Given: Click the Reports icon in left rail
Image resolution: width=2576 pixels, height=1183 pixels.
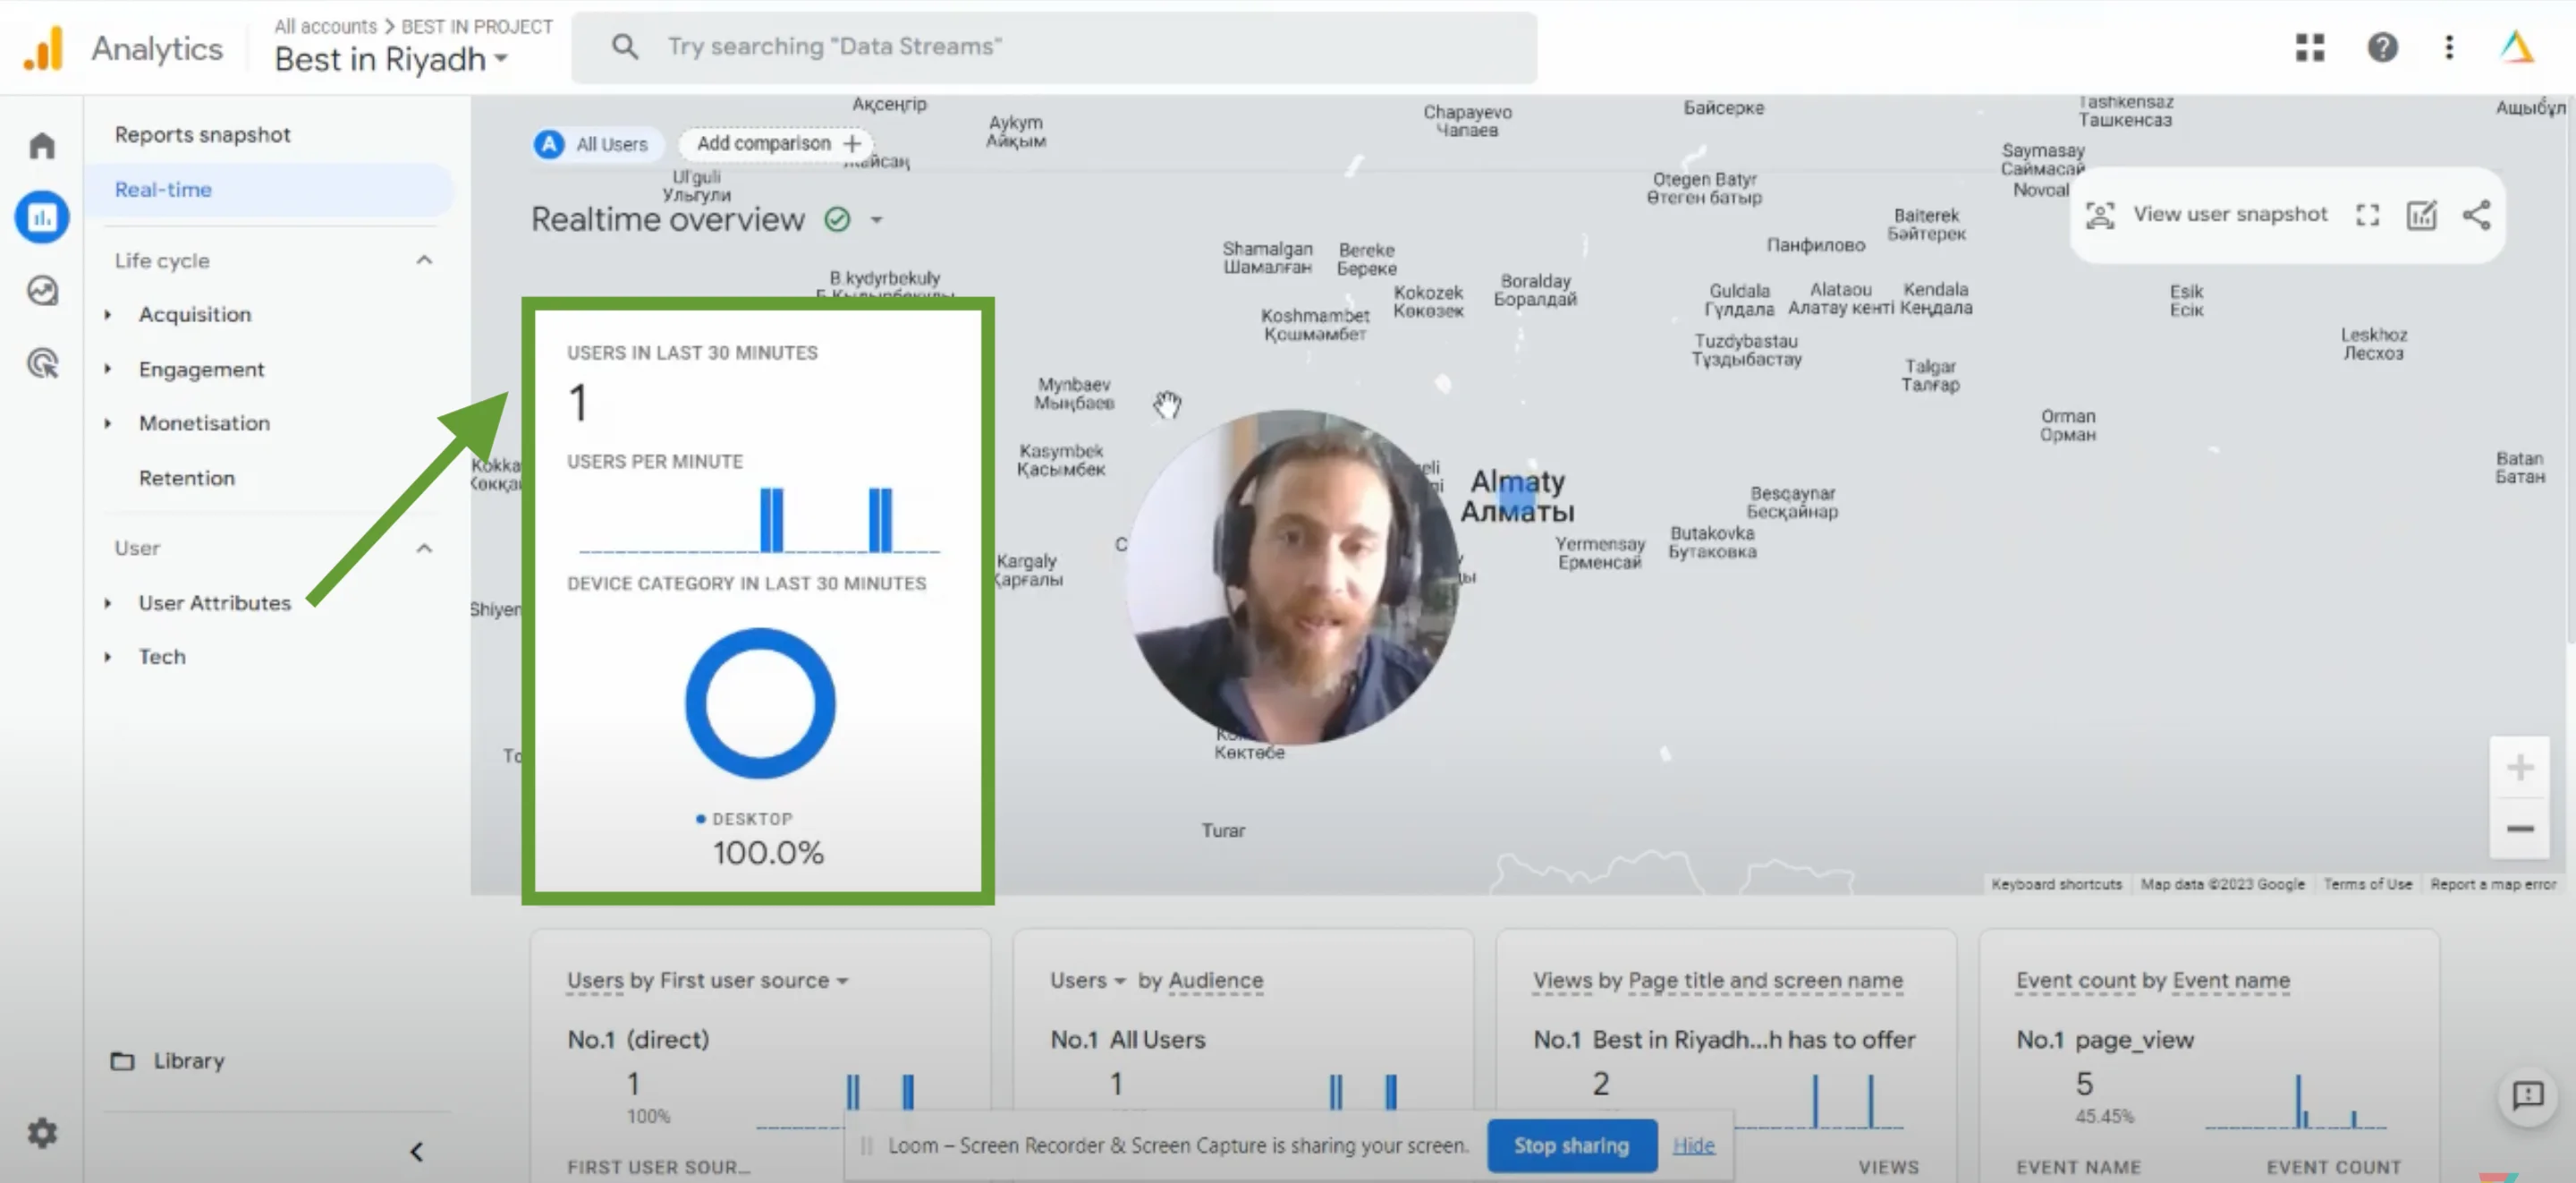Looking at the screenshot, I should (x=42, y=217).
